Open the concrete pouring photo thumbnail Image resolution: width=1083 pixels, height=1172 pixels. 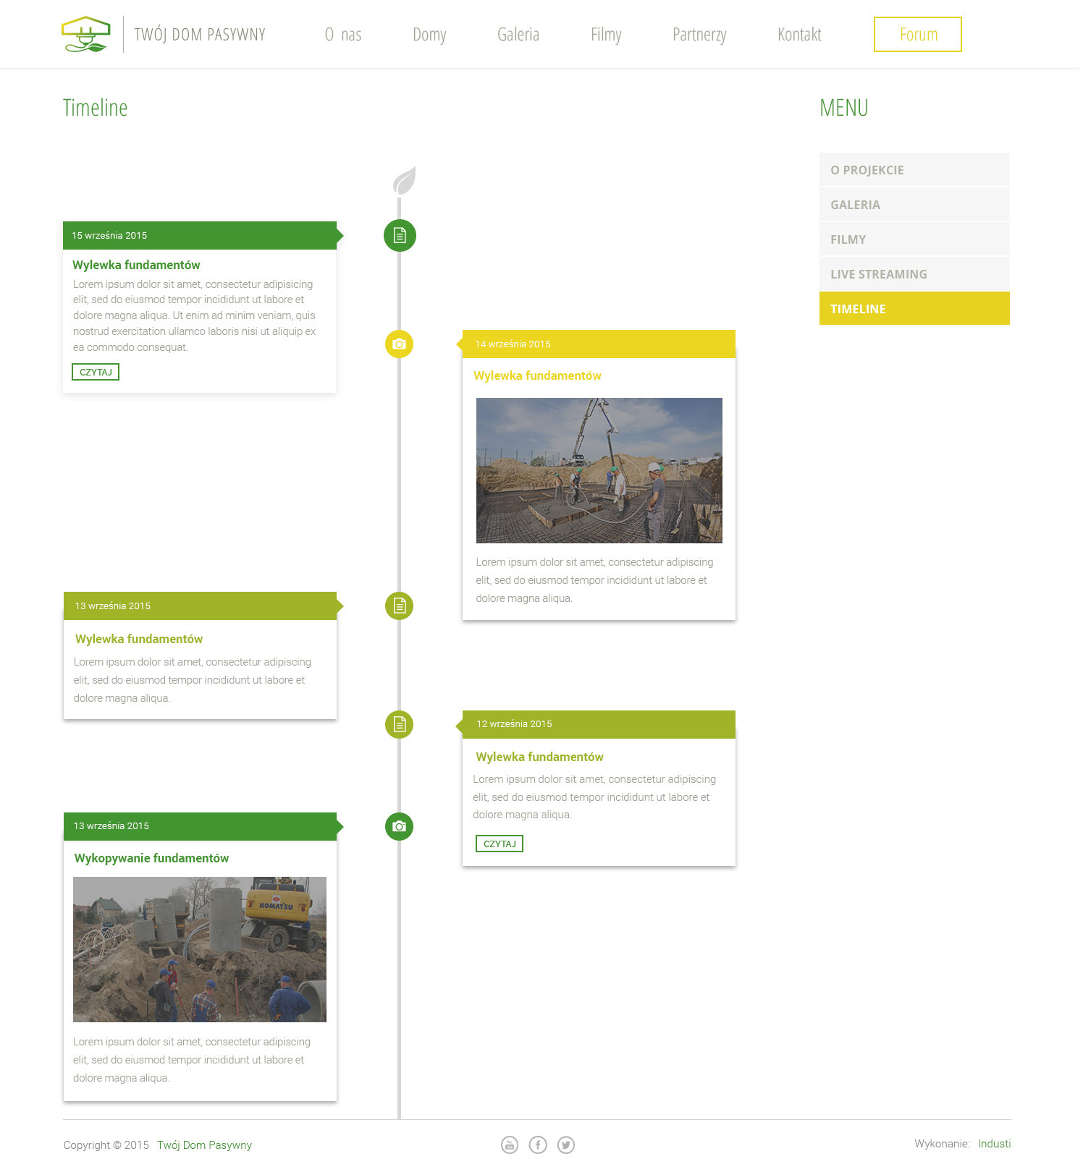599,470
